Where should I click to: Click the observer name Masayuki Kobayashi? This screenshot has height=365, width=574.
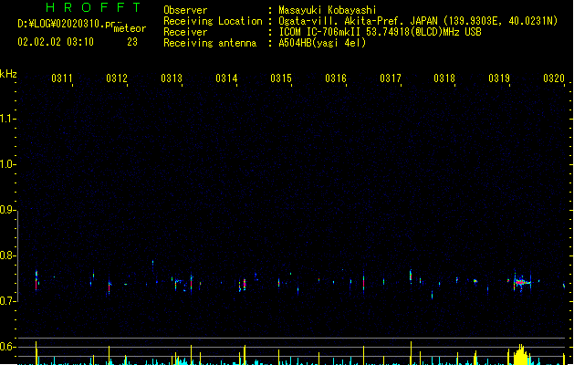328,10
